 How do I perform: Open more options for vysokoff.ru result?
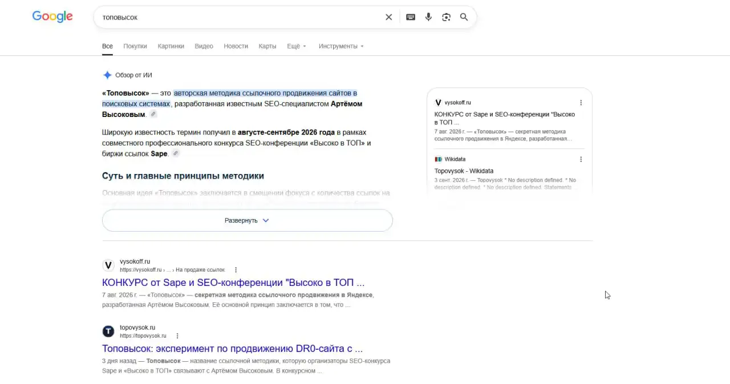pyautogui.click(x=236, y=270)
